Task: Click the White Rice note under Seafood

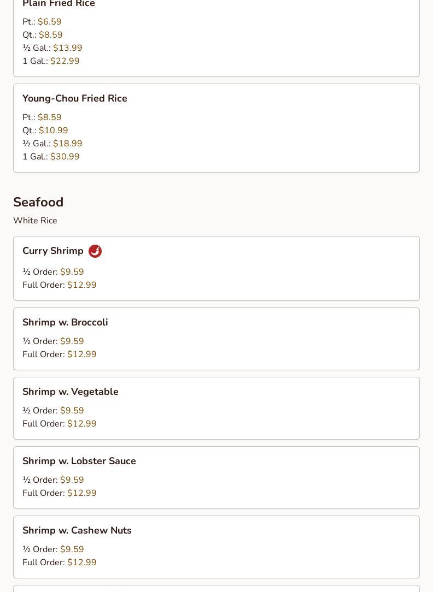Action: [x=35, y=221]
